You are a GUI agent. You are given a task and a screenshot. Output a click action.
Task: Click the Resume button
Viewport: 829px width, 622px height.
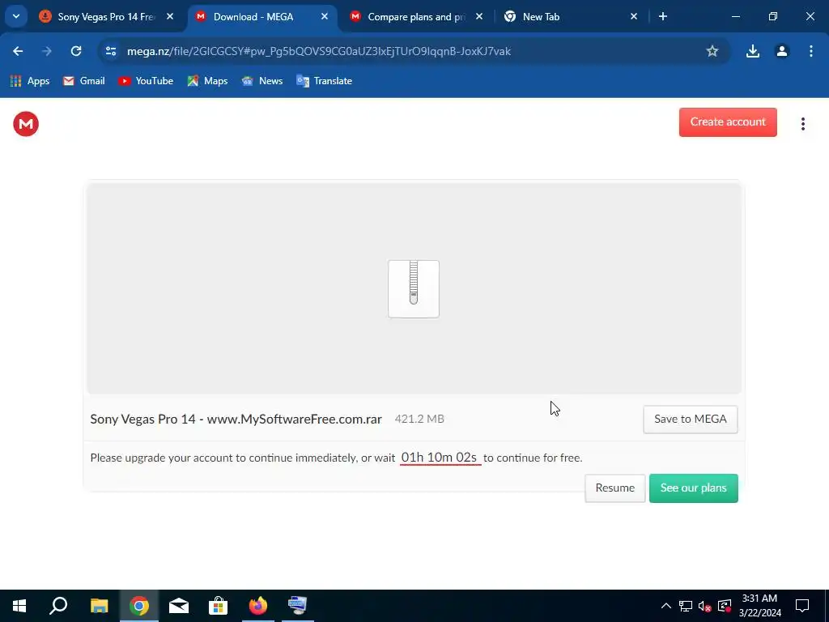tap(615, 488)
